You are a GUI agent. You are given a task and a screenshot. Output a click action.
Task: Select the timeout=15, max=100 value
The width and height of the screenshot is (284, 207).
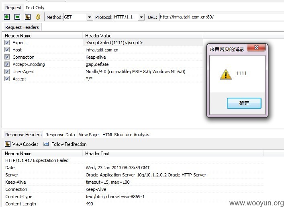(x=108, y=182)
